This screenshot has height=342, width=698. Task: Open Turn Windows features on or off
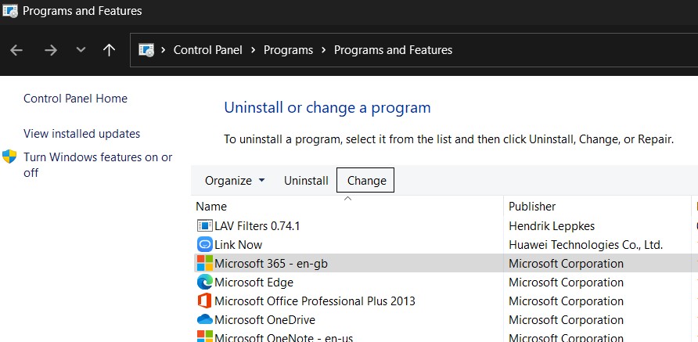(x=98, y=165)
